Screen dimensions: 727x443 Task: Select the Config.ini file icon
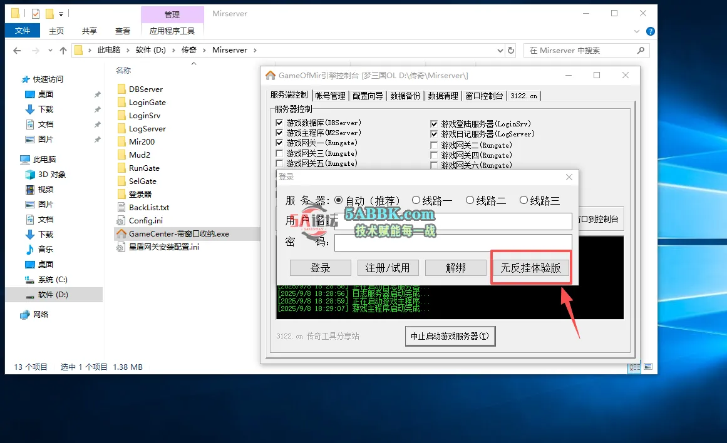coord(121,221)
